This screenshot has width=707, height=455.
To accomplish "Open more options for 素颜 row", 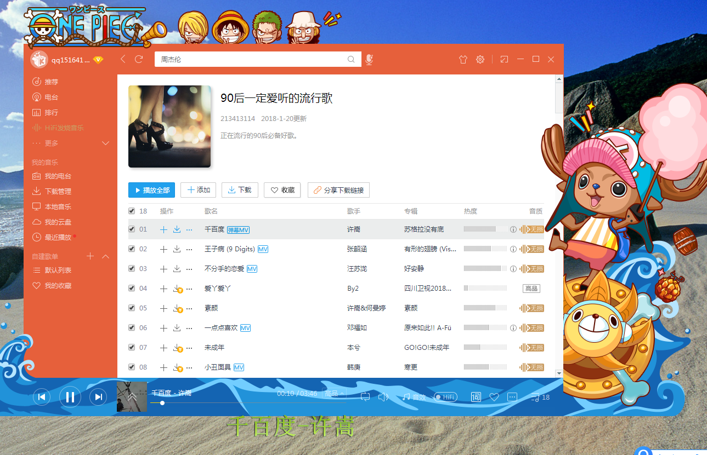I will [189, 308].
